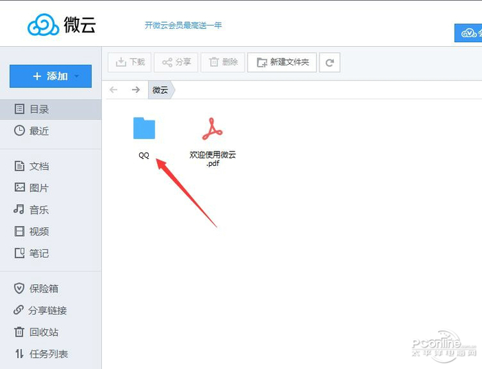Click the blue membership button at top right
The width and height of the screenshot is (482, 369).
click(468, 33)
